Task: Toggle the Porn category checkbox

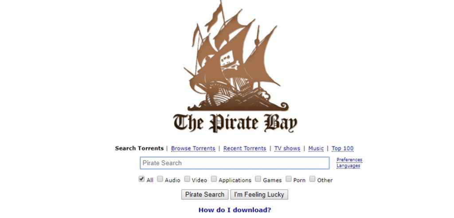Action: pyautogui.click(x=288, y=179)
